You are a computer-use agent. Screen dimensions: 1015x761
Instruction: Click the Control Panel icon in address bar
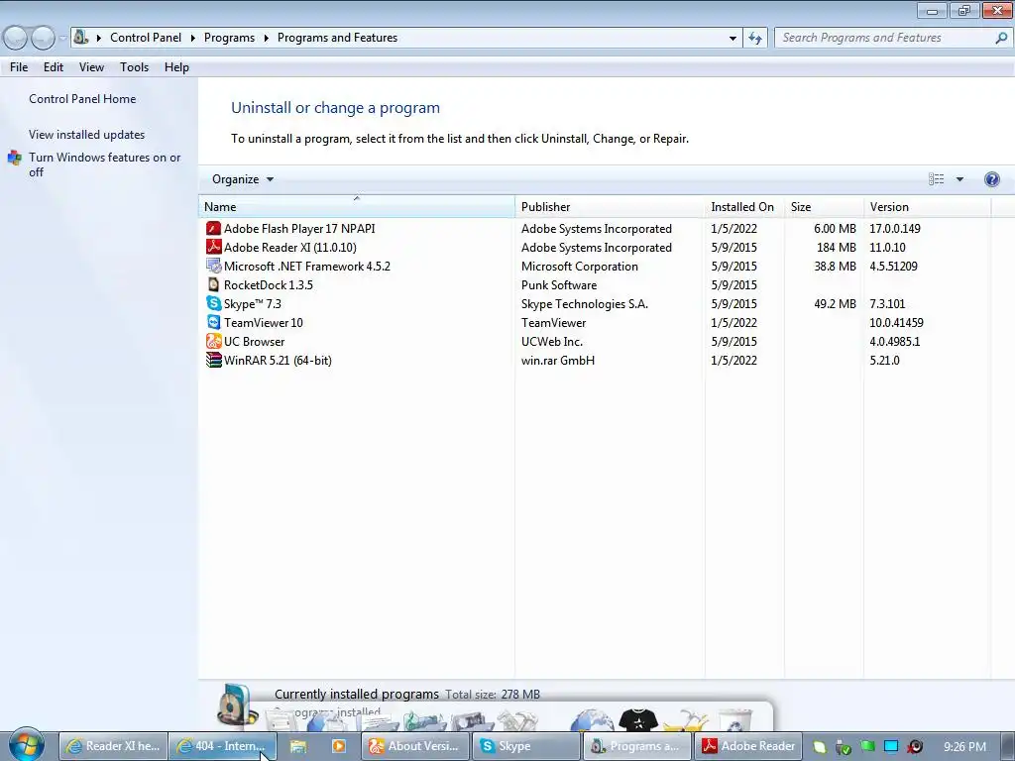pos(81,37)
